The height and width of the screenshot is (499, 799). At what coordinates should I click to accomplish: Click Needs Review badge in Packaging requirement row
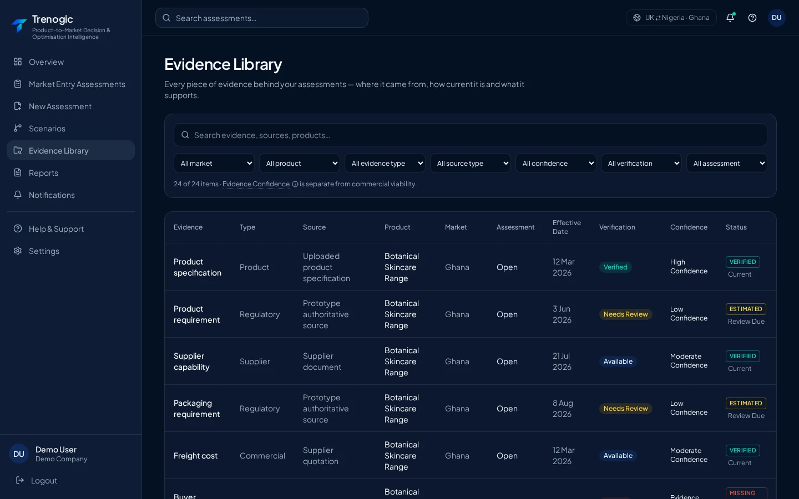625,409
